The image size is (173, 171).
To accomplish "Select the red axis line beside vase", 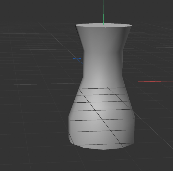I will coord(148,82).
